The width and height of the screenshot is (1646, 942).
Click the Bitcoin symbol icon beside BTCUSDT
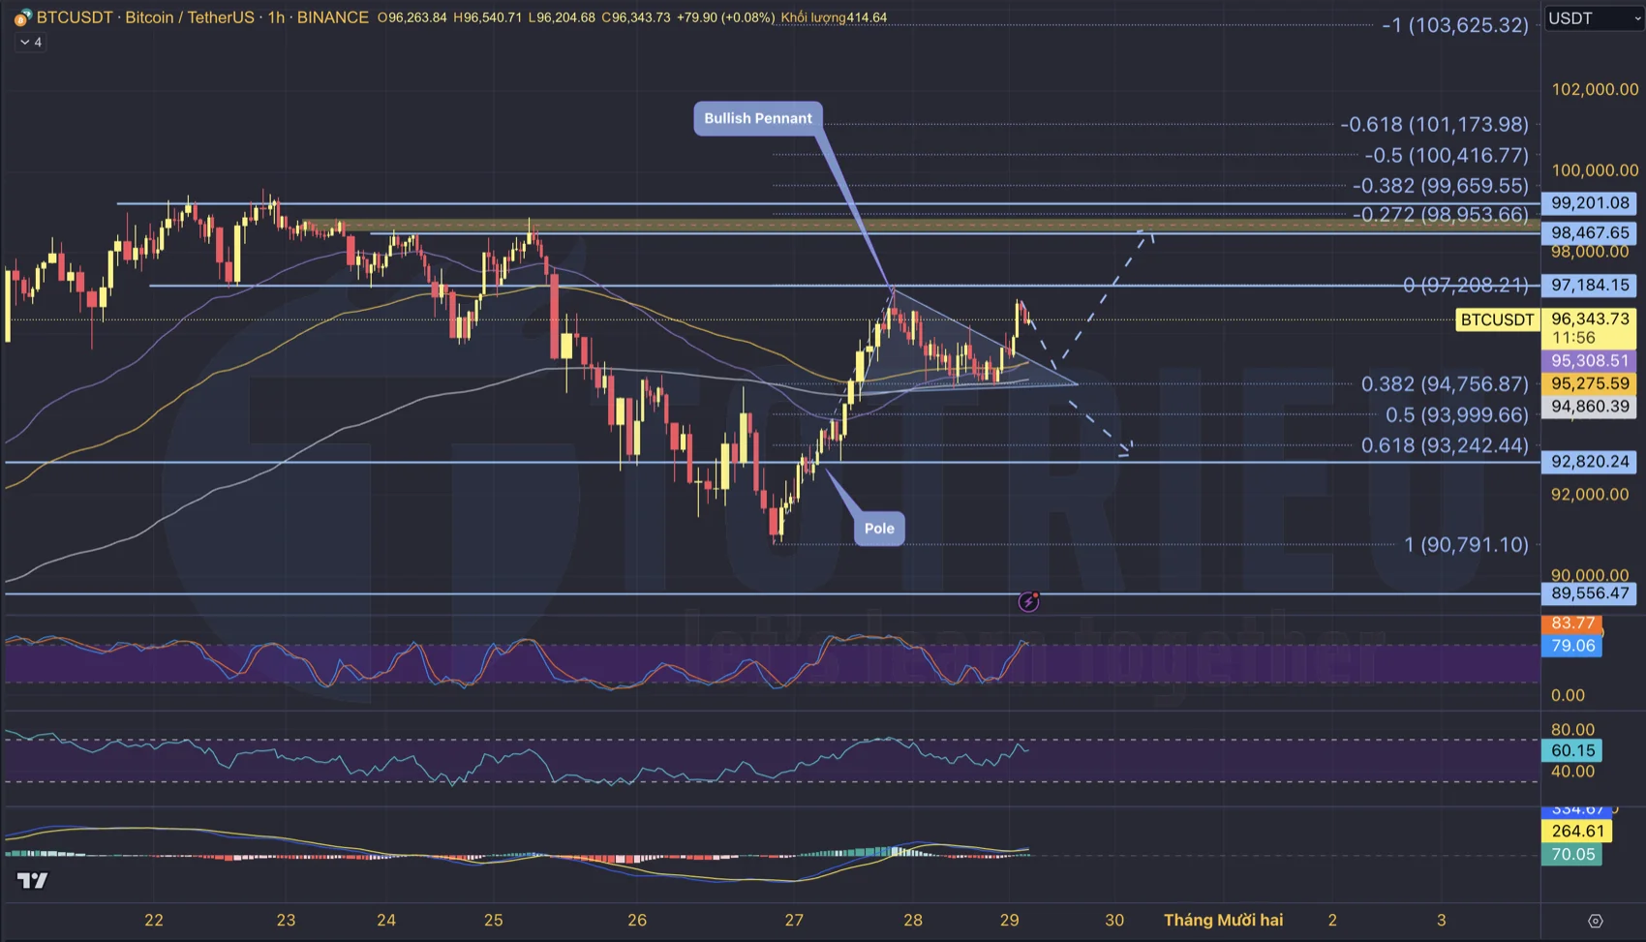click(22, 17)
